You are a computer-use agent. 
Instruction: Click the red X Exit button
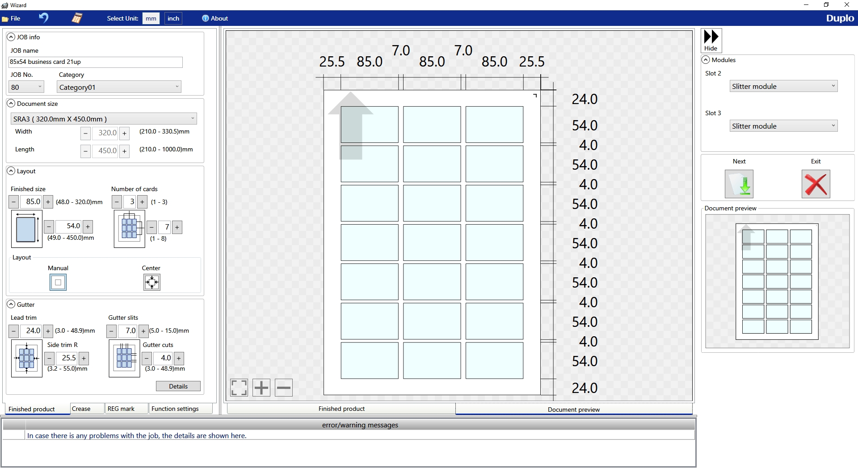tap(816, 184)
